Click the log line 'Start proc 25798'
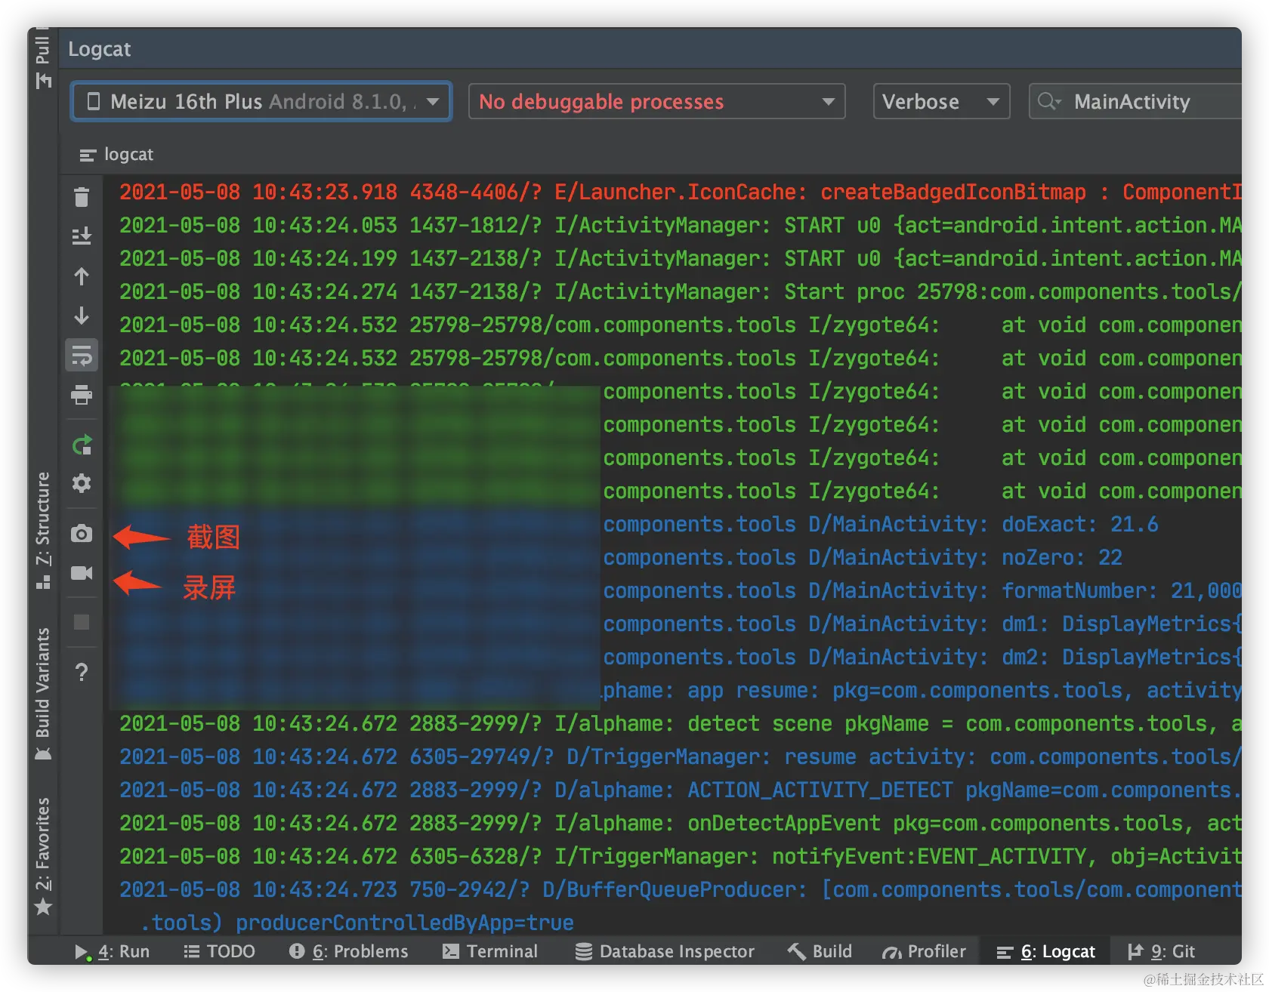Image resolution: width=1269 pixels, height=992 pixels. (x=680, y=291)
